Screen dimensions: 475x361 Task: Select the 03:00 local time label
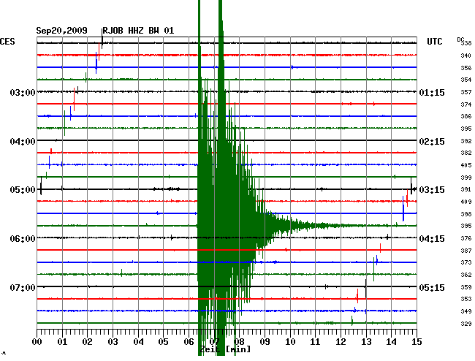coord(23,92)
